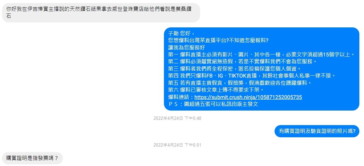Click the 爆料連結 label before the URL
The height and width of the screenshot is (166, 364).
180,97
